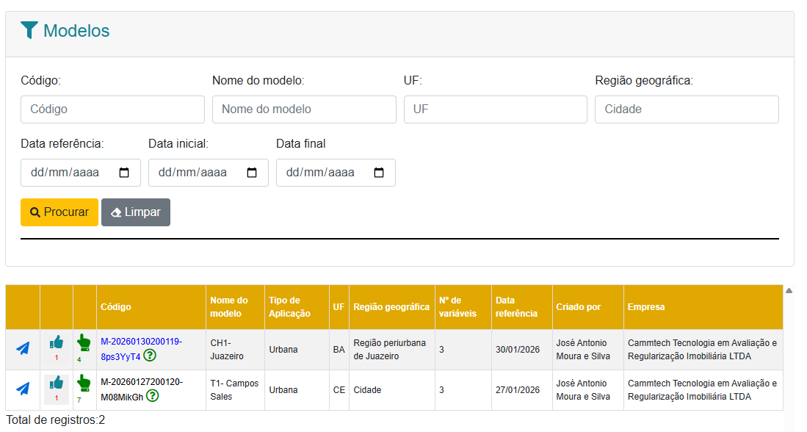
Task: Click the CE state cell
Action: click(x=339, y=390)
